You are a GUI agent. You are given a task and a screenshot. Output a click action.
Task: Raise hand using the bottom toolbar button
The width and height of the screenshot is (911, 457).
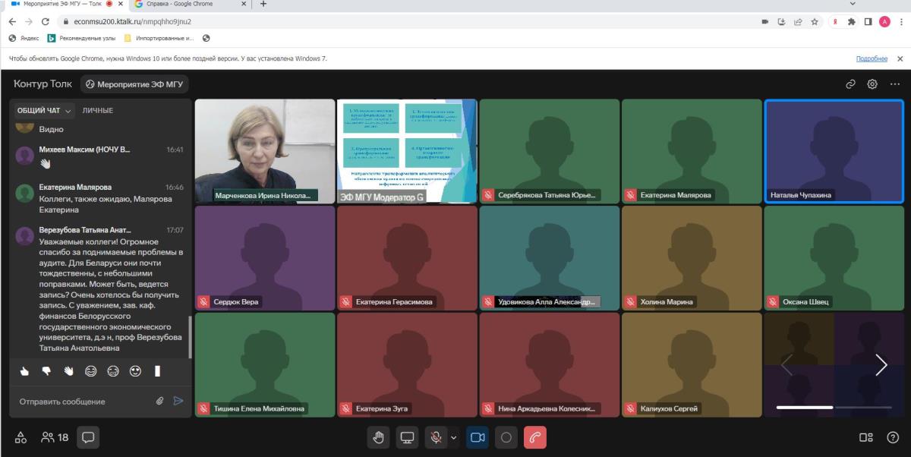point(379,437)
